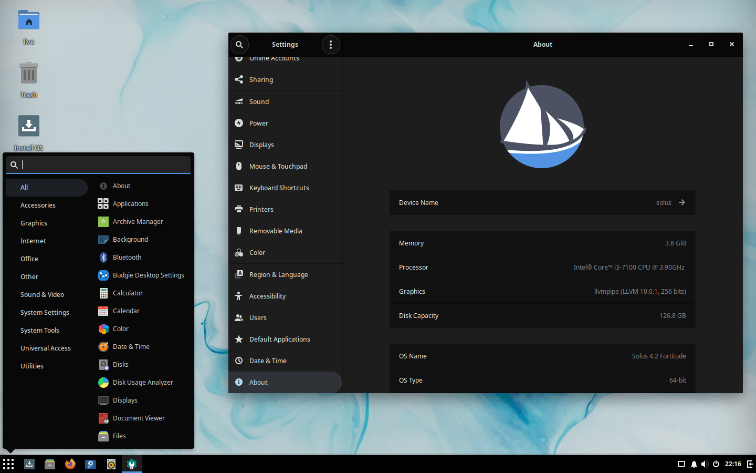The image size is (756, 473).
Task: Open the power menu in tray
Action: pos(716,464)
